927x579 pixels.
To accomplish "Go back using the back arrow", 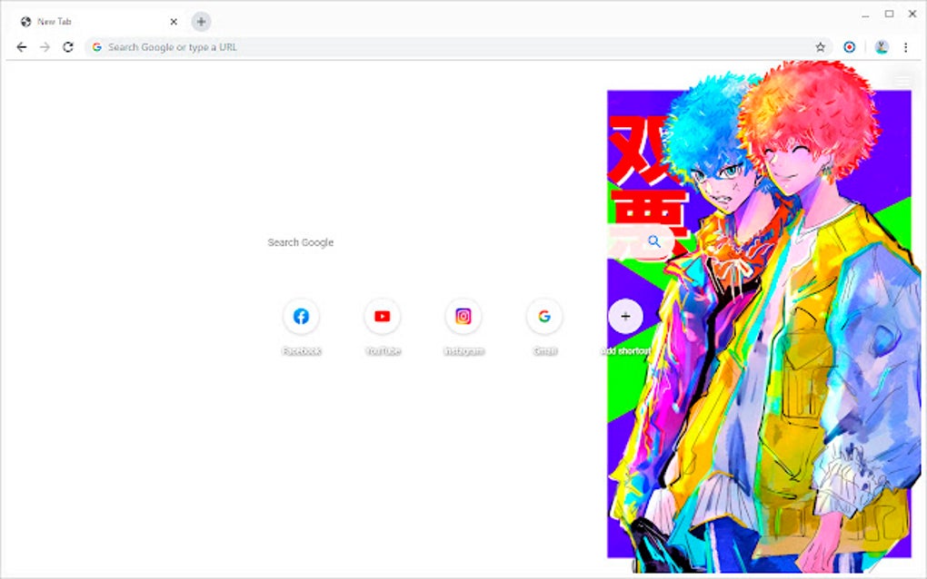I will click(22, 47).
